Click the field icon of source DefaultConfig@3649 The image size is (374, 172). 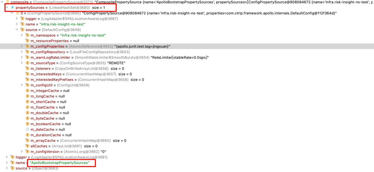coord(23,30)
